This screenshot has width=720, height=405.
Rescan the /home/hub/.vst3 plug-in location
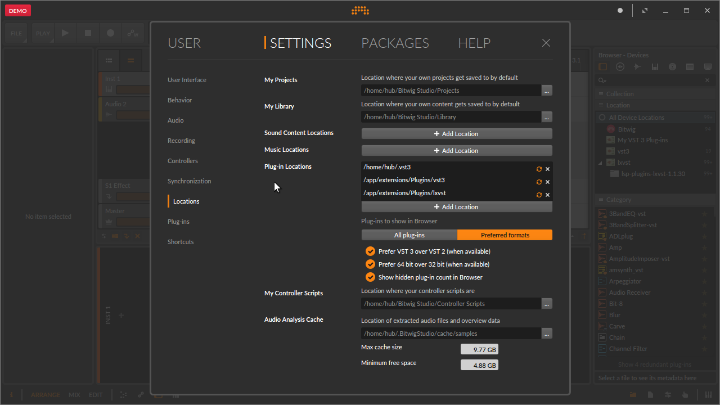[x=539, y=169]
